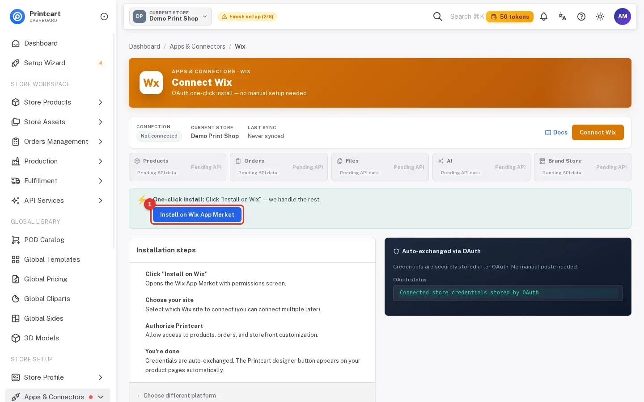Click Install on Wix App Market
Viewport: 644px width, 402px height.
coord(197,215)
